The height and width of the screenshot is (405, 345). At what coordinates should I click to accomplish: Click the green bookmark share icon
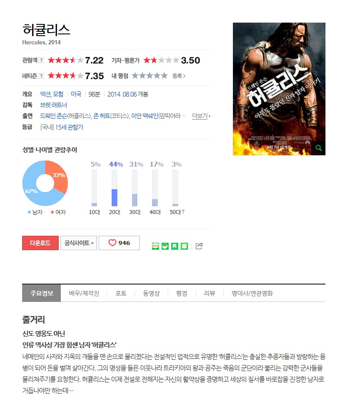pyautogui.click(x=175, y=246)
